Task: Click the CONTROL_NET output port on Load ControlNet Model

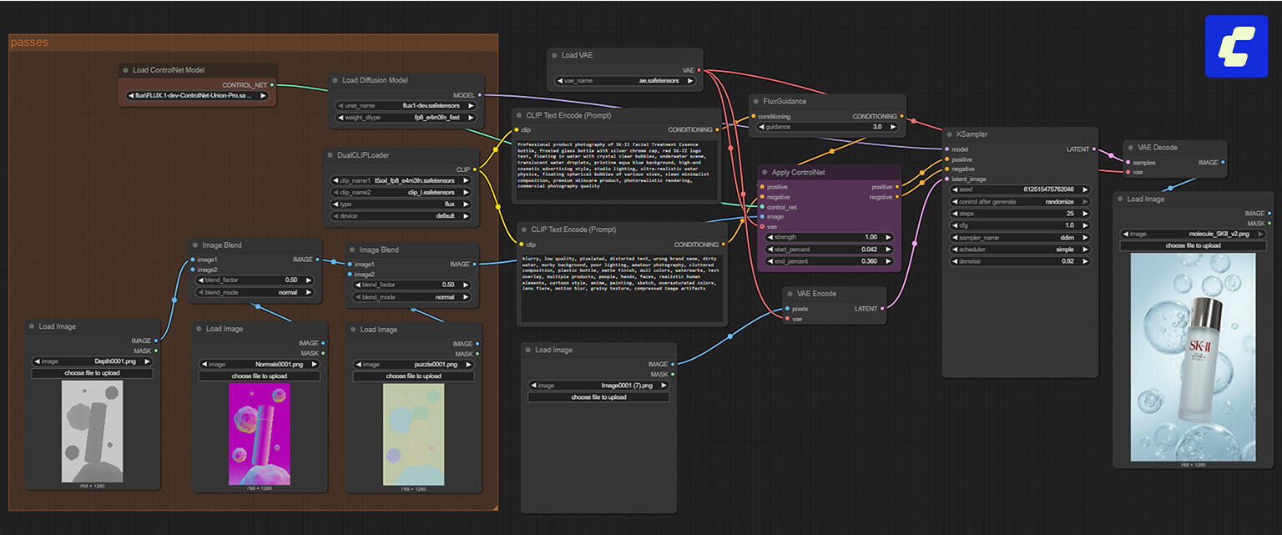Action: point(273,85)
